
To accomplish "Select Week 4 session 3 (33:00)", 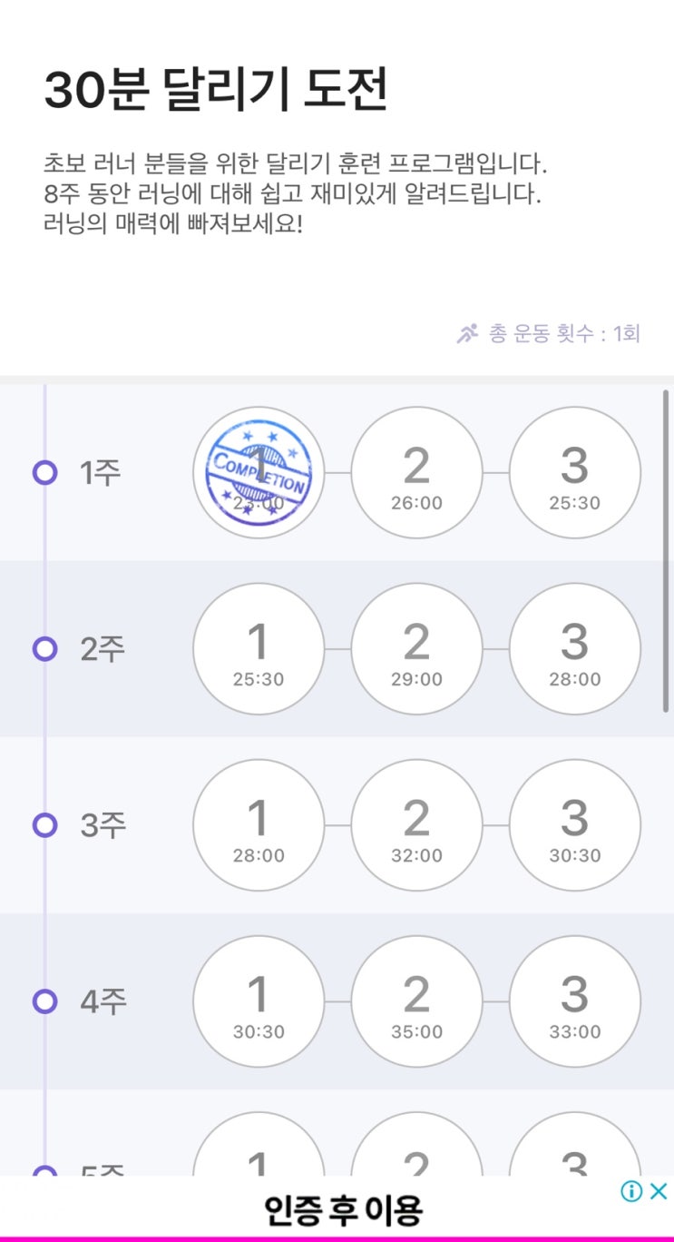I will [x=574, y=1001].
